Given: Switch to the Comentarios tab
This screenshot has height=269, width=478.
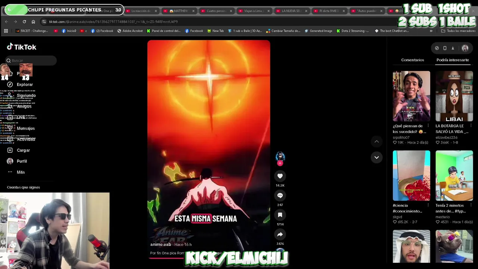Looking at the screenshot, I should point(413,60).
